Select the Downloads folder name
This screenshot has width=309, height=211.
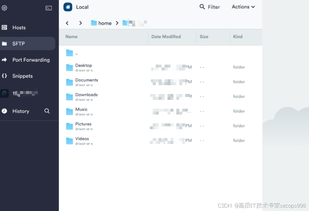[x=86, y=94]
